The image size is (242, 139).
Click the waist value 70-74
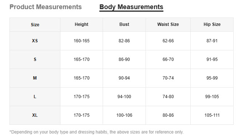[x=168, y=78]
